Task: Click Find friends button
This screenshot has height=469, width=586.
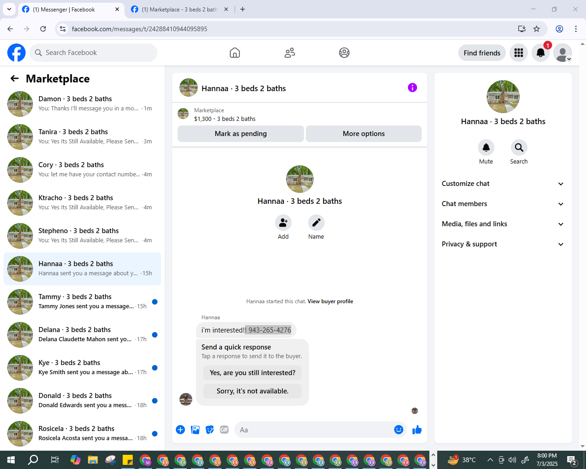Action: coord(482,53)
